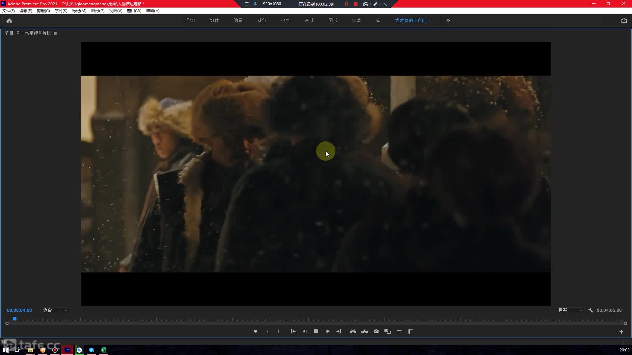Open the 剪辑(C) menu
The image size is (632, 355).
pyautogui.click(x=43, y=11)
